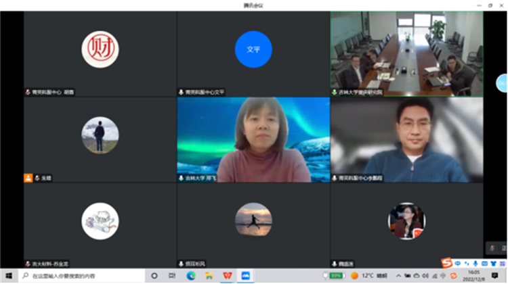Select the blue 文平 avatar
508x284 pixels.
[253, 49]
